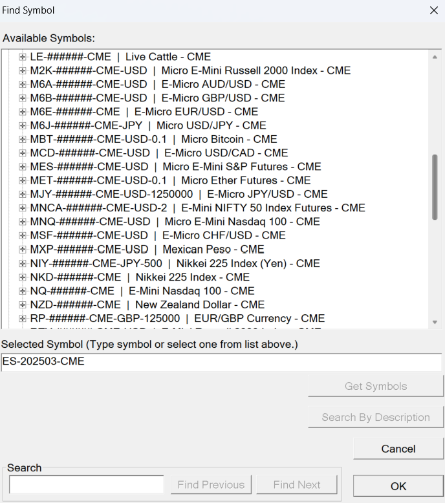Expand the NIY Nikkei 225 (Yen) node
This screenshot has width=445, height=503.
tap(22, 264)
